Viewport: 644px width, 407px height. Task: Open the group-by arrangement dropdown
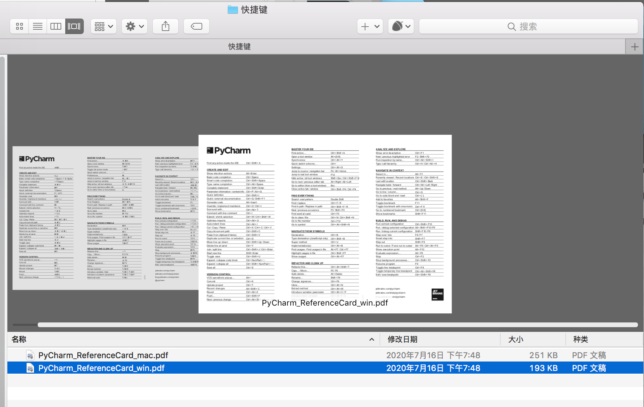click(x=104, y=26)
